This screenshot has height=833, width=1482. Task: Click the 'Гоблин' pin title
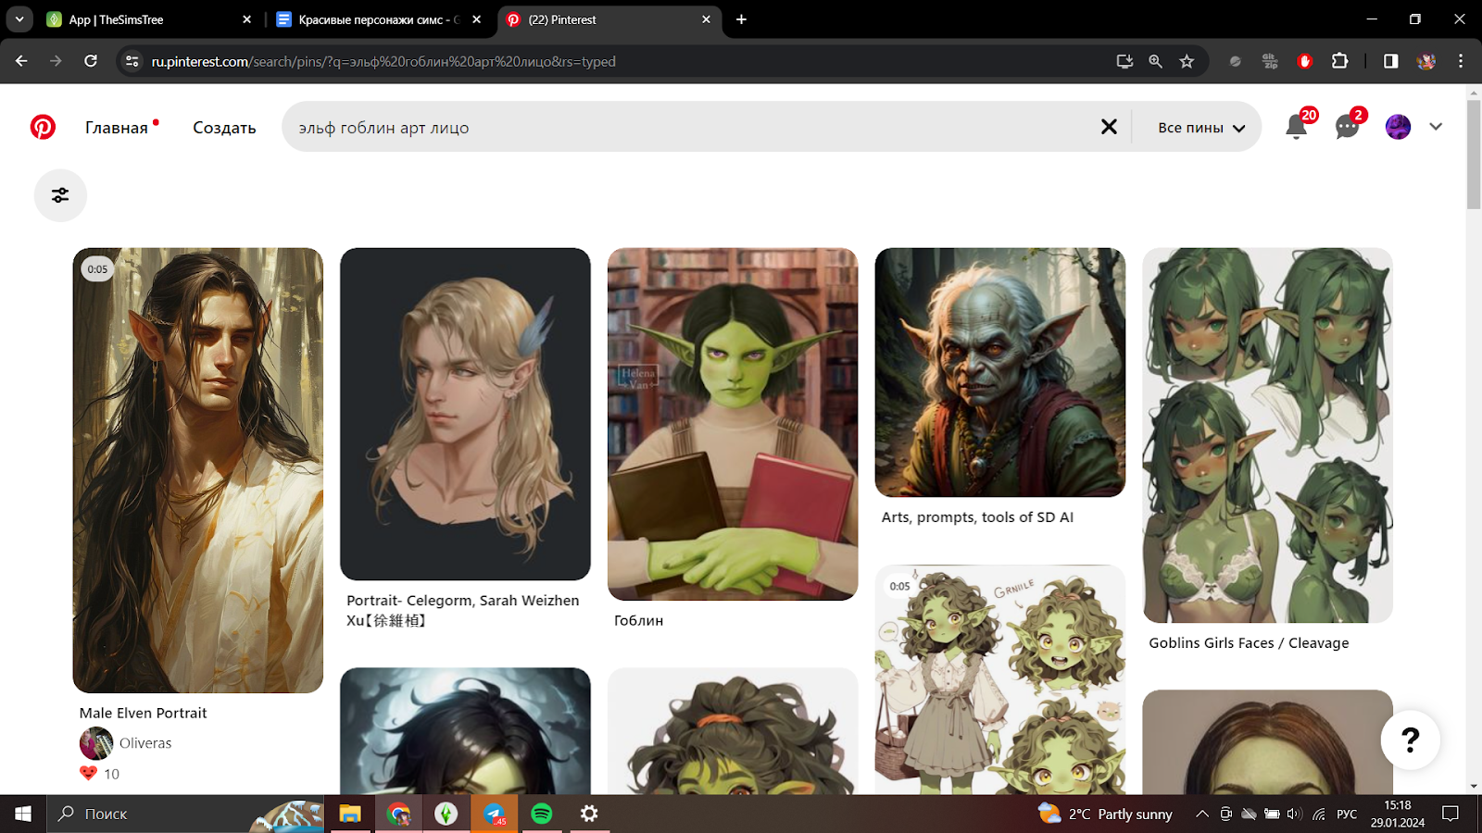pos(638,621)
